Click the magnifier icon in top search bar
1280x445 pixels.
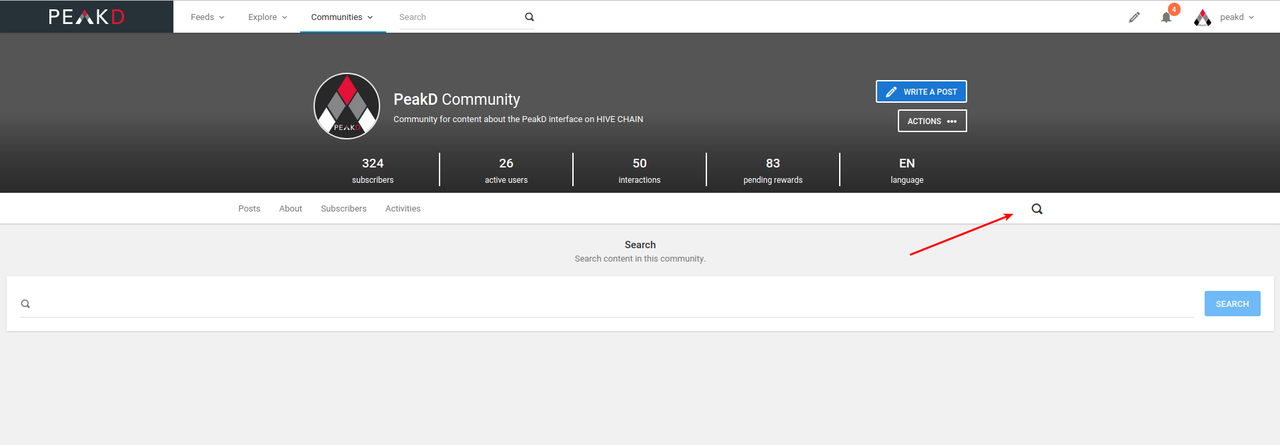click(530, 17)
